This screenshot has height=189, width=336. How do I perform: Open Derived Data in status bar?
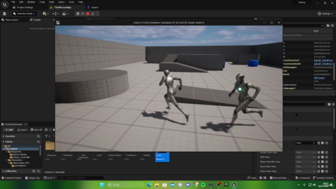(x=278, y=178)
